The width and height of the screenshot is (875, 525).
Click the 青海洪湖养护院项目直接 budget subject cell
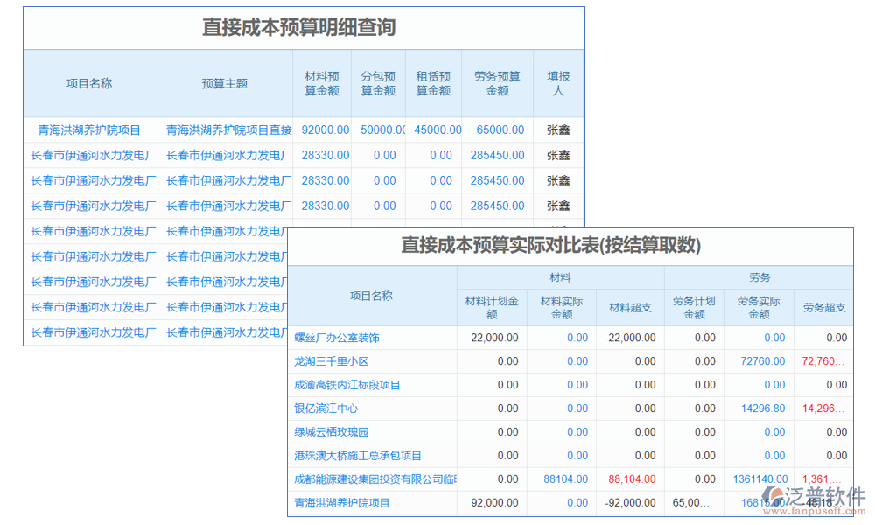(x=225, y=129)
